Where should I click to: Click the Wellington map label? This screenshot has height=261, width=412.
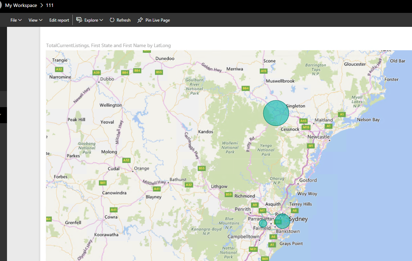(111, 105)
